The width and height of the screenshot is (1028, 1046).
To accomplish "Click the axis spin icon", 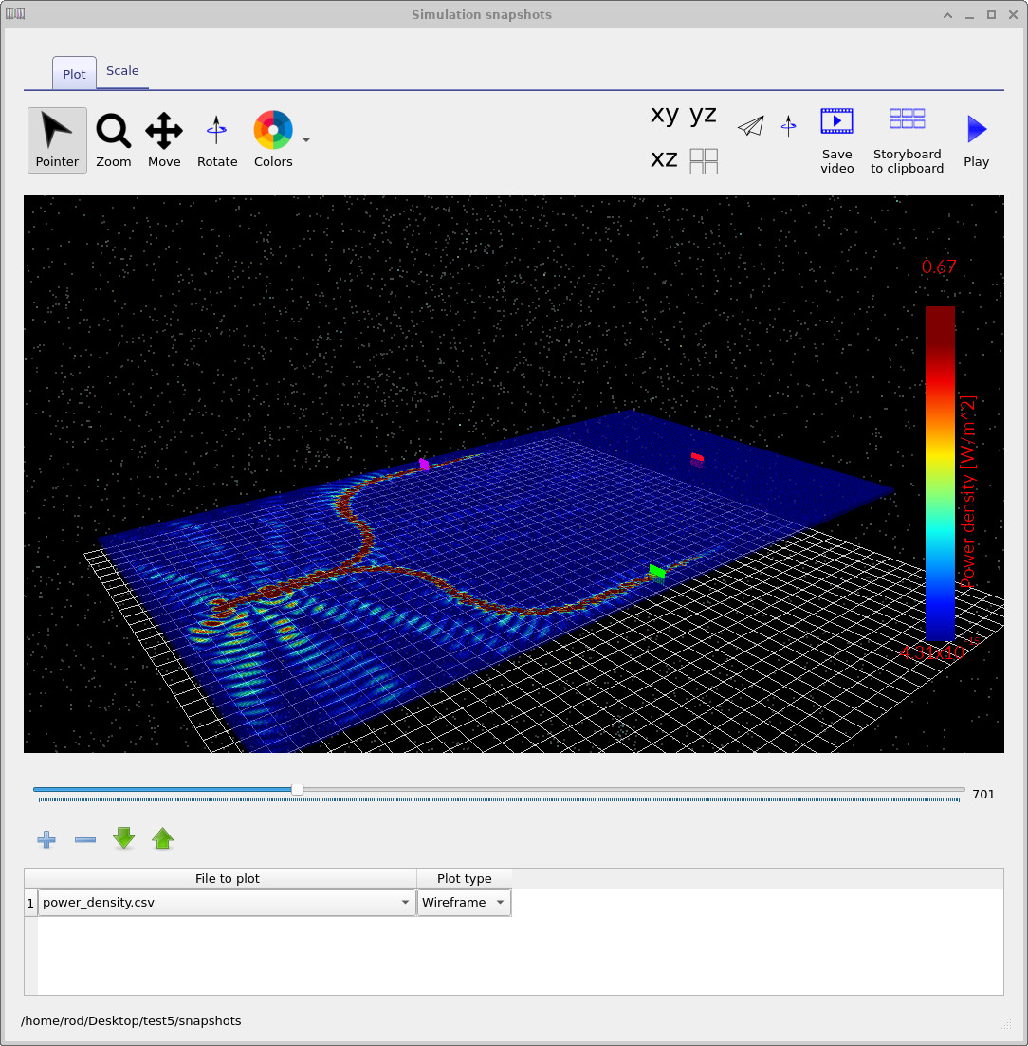I will [x=788, y=124].
